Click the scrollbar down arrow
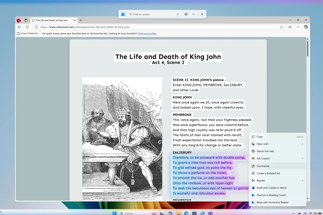 (x=308, y=199)
